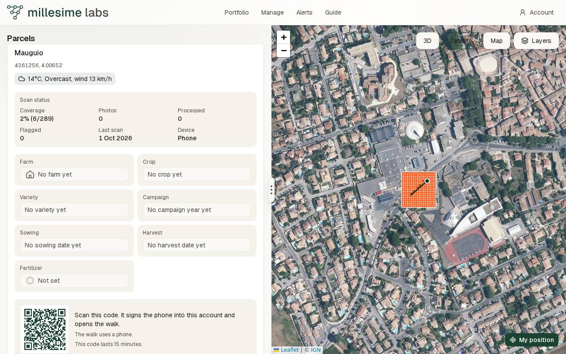Set the Sowing date field
Screen dimensions: 566x354
[x=74, y=245]
